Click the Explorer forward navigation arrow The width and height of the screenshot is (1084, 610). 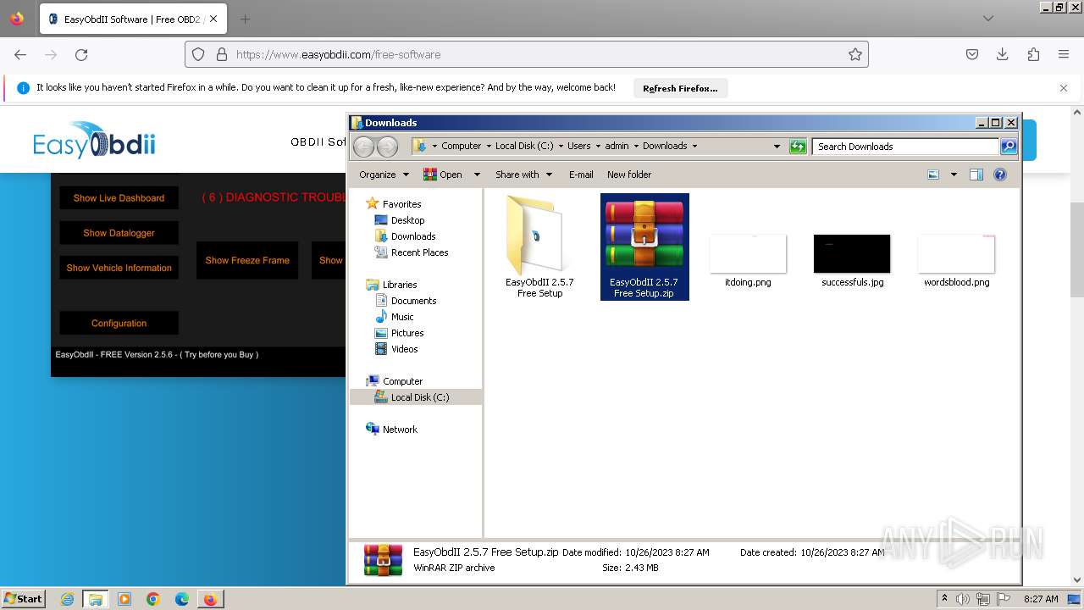pyautogui.click(x=387, y=147)
